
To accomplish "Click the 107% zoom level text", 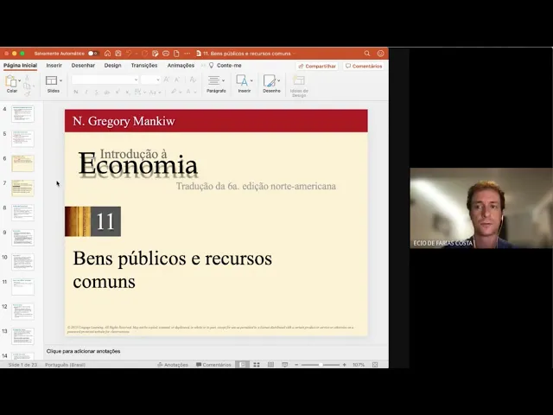I will 359,365.
